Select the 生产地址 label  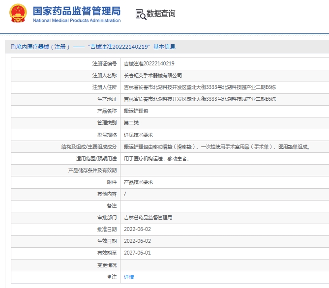107,99
